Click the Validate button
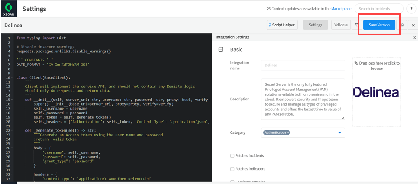This screenshot has width=418, height=184. pos(341,25)
